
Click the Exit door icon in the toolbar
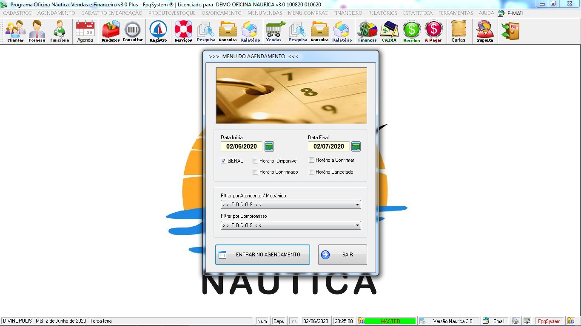tap(510, 32)
